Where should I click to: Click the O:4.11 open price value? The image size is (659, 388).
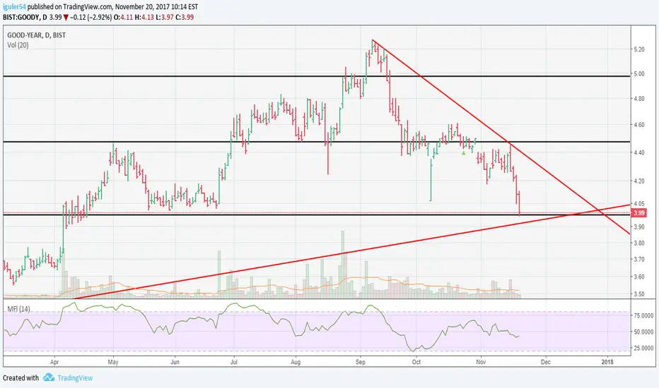(124, 17)
